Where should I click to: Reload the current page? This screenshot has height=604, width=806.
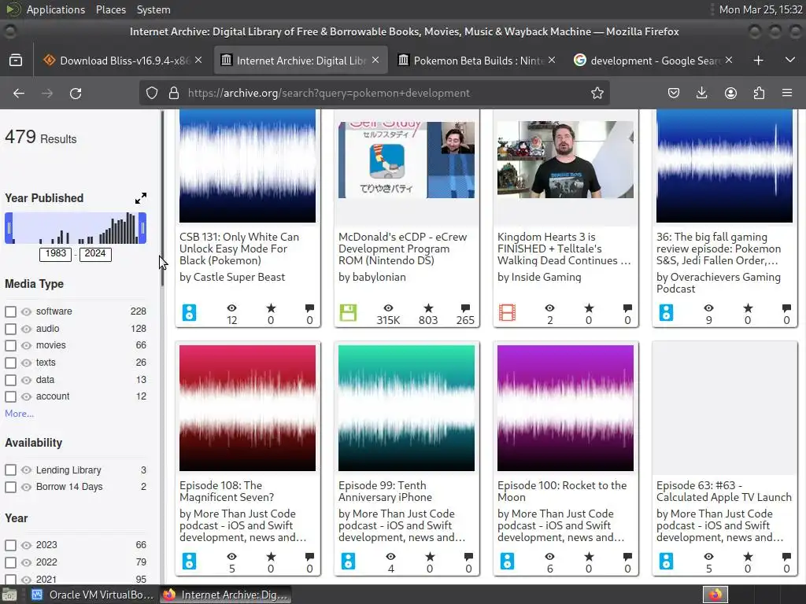(76, 93)
